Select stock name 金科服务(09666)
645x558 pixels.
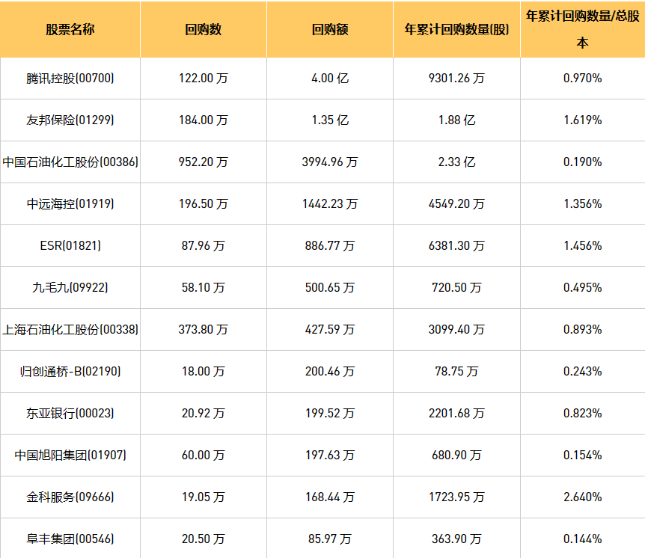tap(70, 497)
